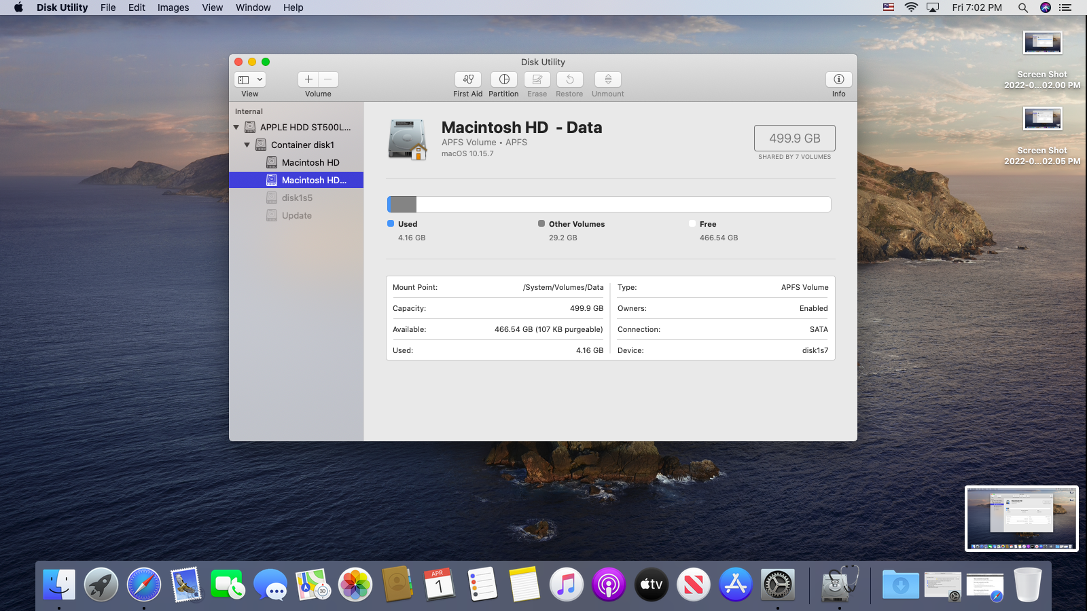Click the Siri menu bar icon

(x=1046, y=7)
